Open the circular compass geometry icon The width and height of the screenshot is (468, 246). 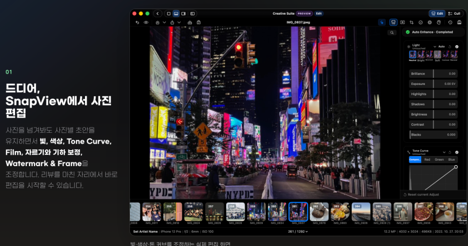pos(420,22)
